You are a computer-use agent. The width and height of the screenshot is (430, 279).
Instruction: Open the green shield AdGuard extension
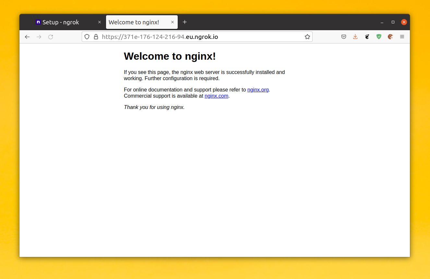379,37
